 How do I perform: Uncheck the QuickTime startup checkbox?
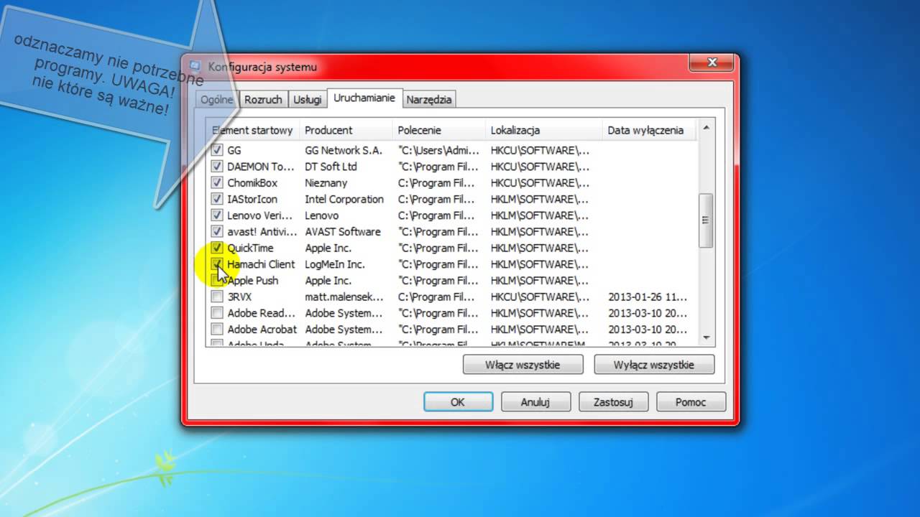coord(217,248)
